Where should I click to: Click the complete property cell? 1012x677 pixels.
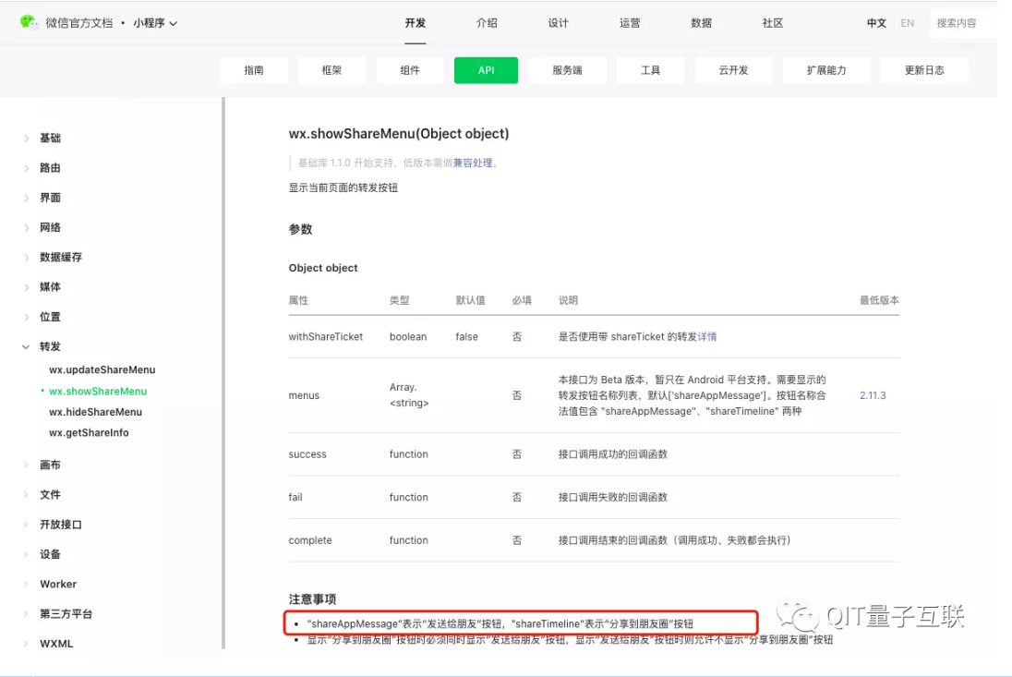click(x=310, y=540)
